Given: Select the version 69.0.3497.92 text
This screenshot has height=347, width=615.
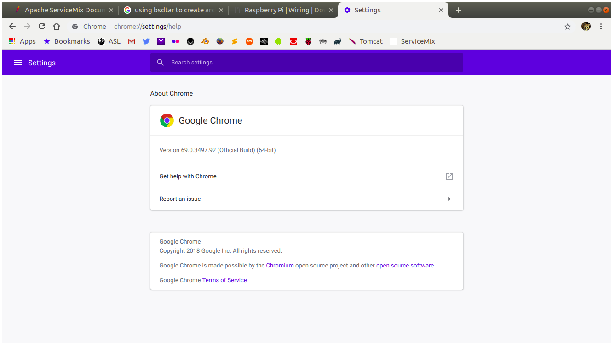Looking at the screenshot, I should point(218,150).
